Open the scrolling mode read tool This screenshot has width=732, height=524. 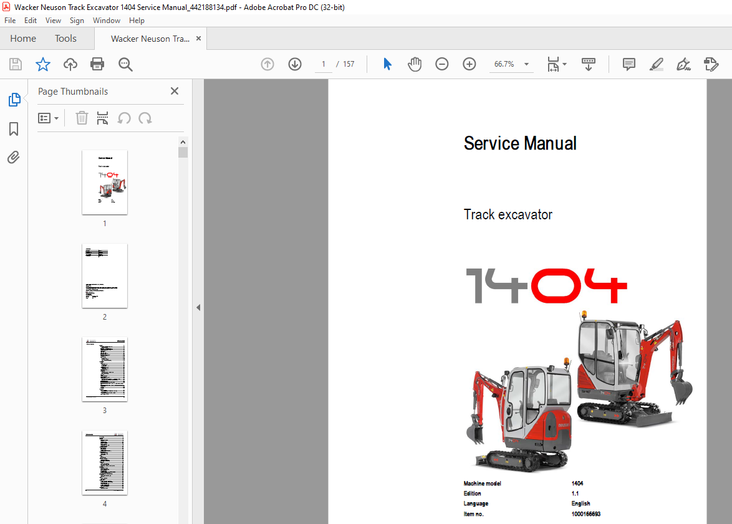(588, 64)
